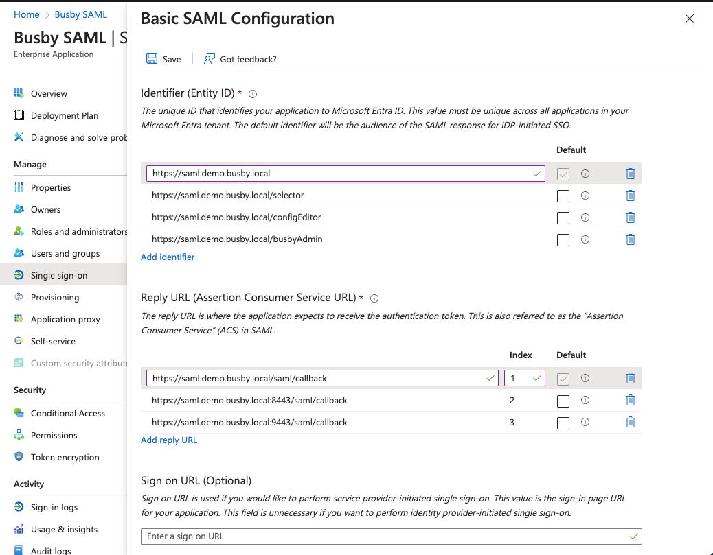
Task: Select https://saml.demo.busby.local/selector identifier text
Action: pos(228,196)
